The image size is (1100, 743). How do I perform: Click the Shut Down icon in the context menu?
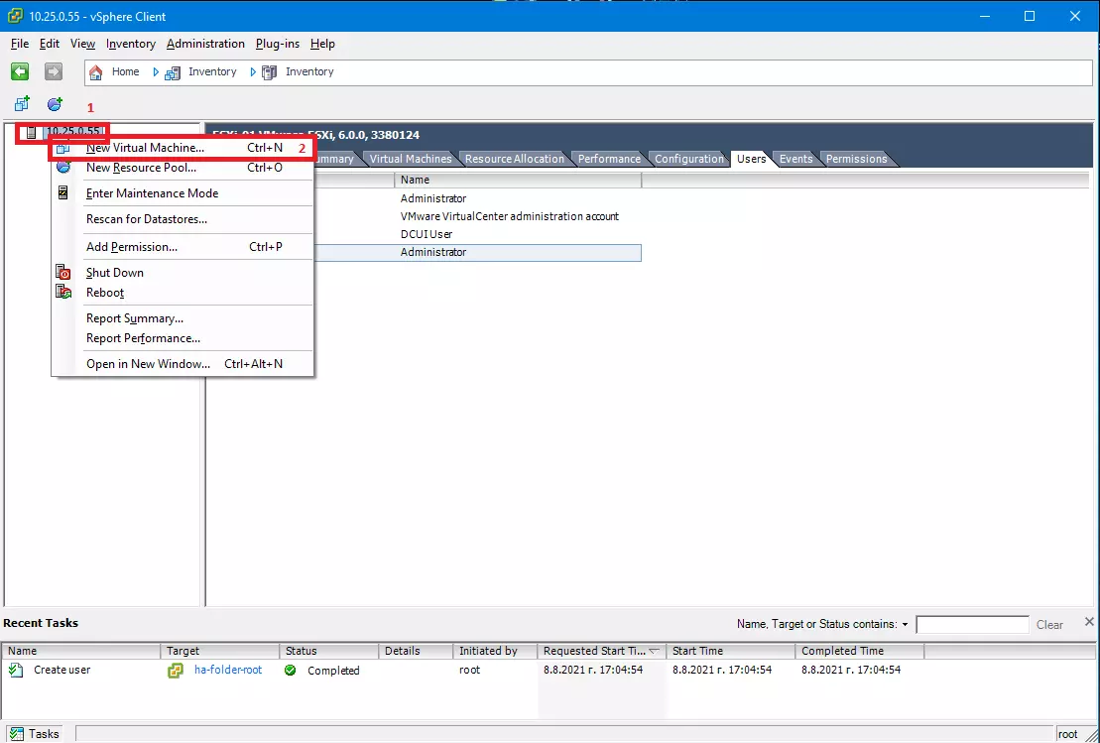(x=63, y=272)
